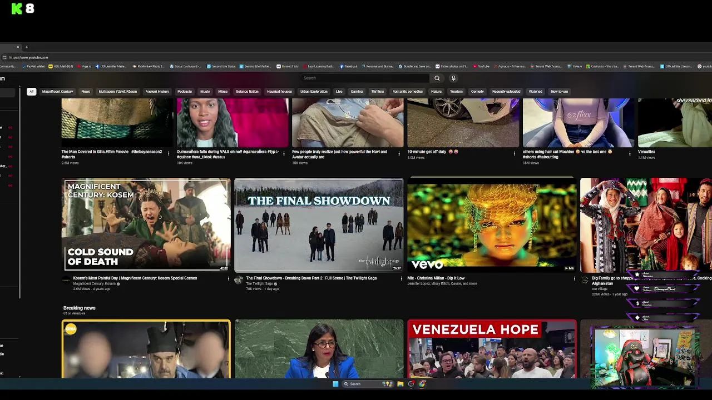Open menu for Navi and Avatar short
The image size is (712, 400).
click(x=399, y=153)
